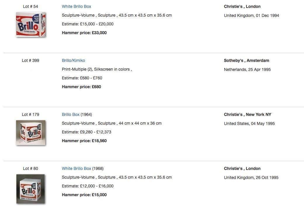Click the Lot 54 Brillo box thumbnail
The image size is (304, 207).
tap(31, 24)
